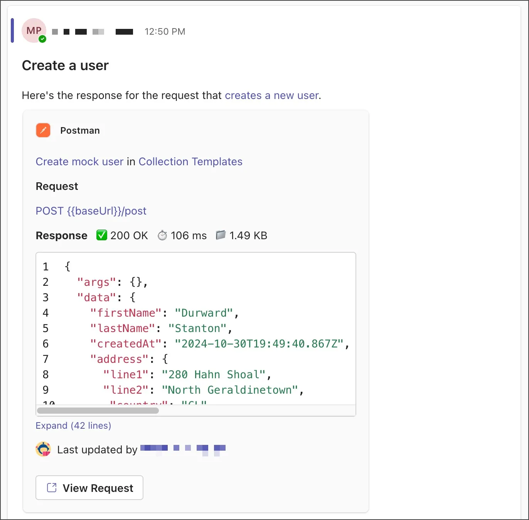Click the green presence badge on MP avatar
This screenshot has width=529, height=520.
click(x=42, y=39)
